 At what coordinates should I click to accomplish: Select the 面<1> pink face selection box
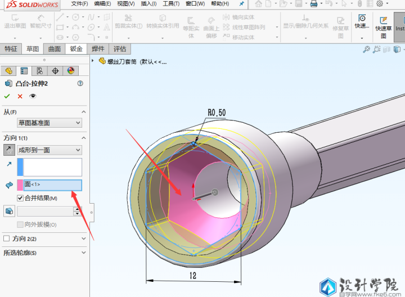coord(52,184)
